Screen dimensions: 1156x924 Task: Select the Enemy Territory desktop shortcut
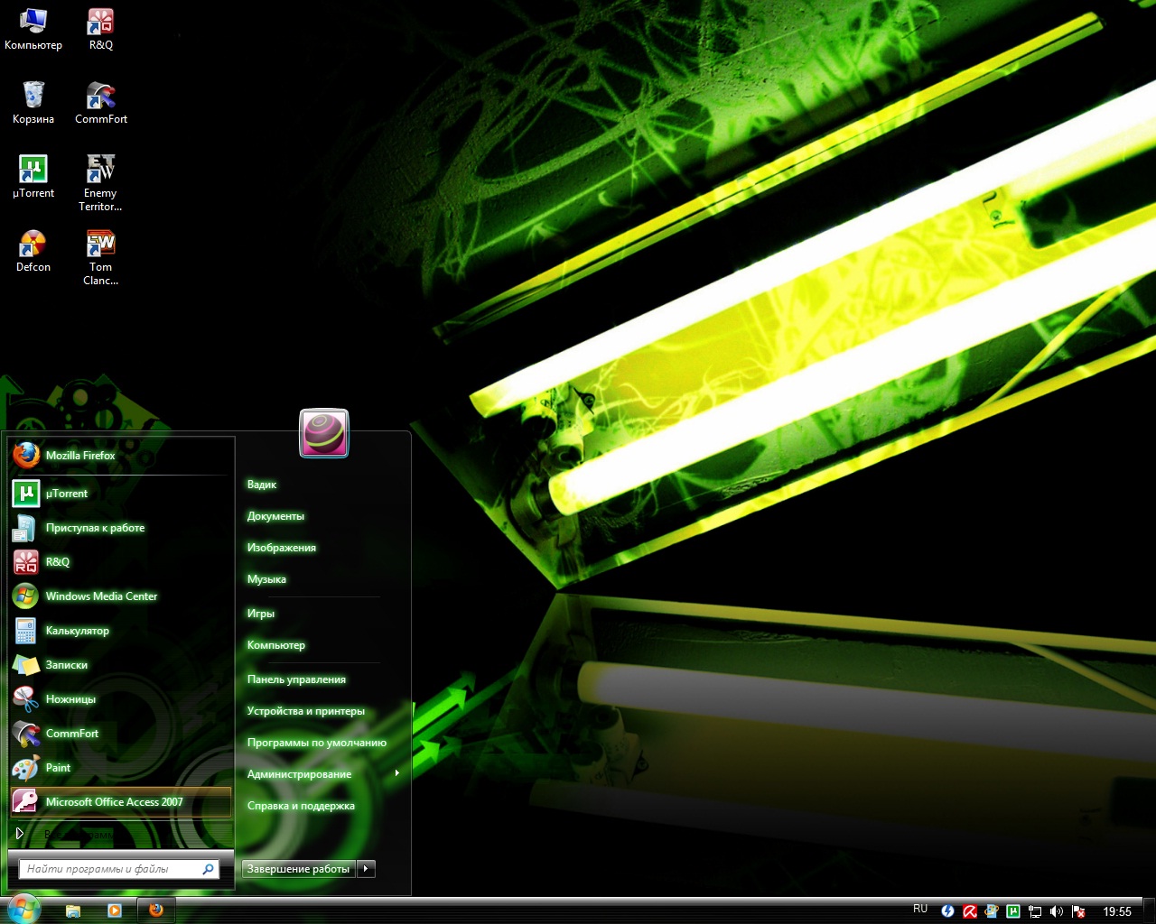tap(100, 183)
